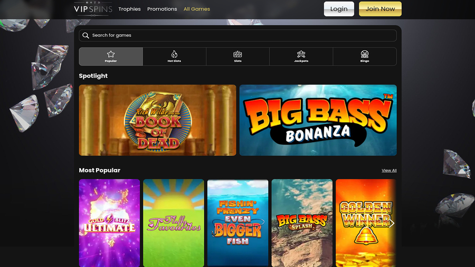Open Fishin' Frenzy Even Bigger Fish tile

click(x=238, y=223)
